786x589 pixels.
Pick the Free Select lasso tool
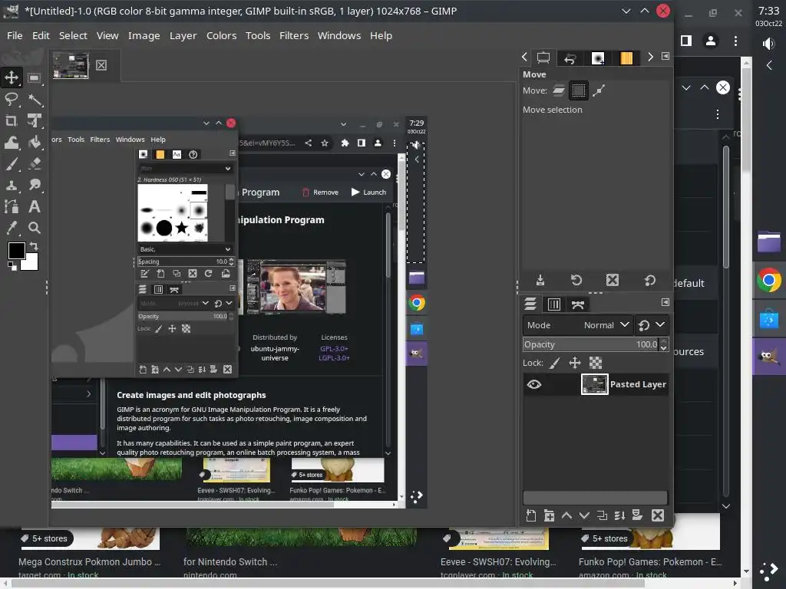point(11,99)
